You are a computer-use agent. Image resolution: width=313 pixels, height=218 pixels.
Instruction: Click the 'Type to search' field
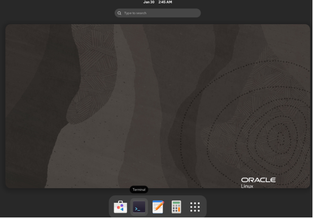[x=158, y=13]
